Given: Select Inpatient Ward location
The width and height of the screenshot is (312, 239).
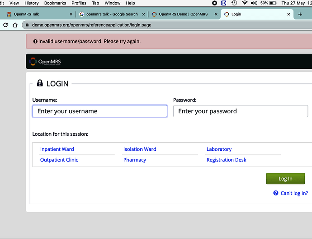Looking at the screenshot, I should pyautogui.click(x=57, y=149).
